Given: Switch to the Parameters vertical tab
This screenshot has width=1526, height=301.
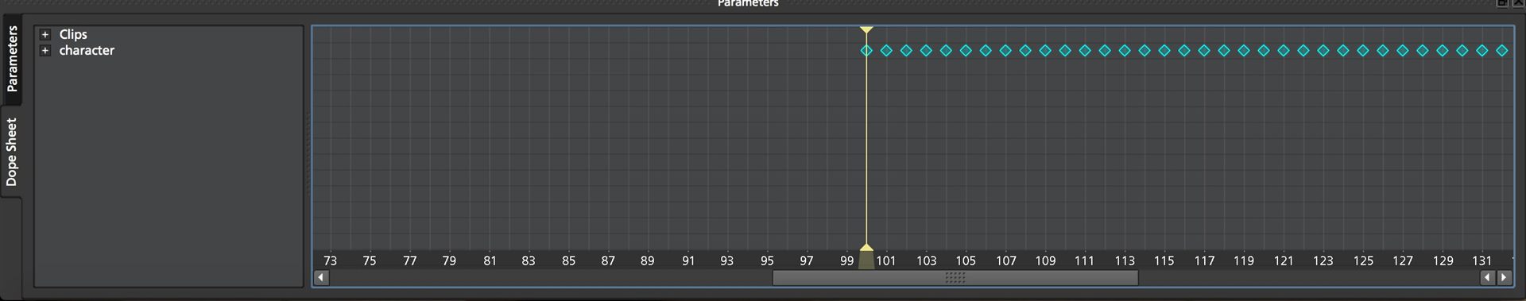Looking at the screenshot, I should tap(12, 60).
